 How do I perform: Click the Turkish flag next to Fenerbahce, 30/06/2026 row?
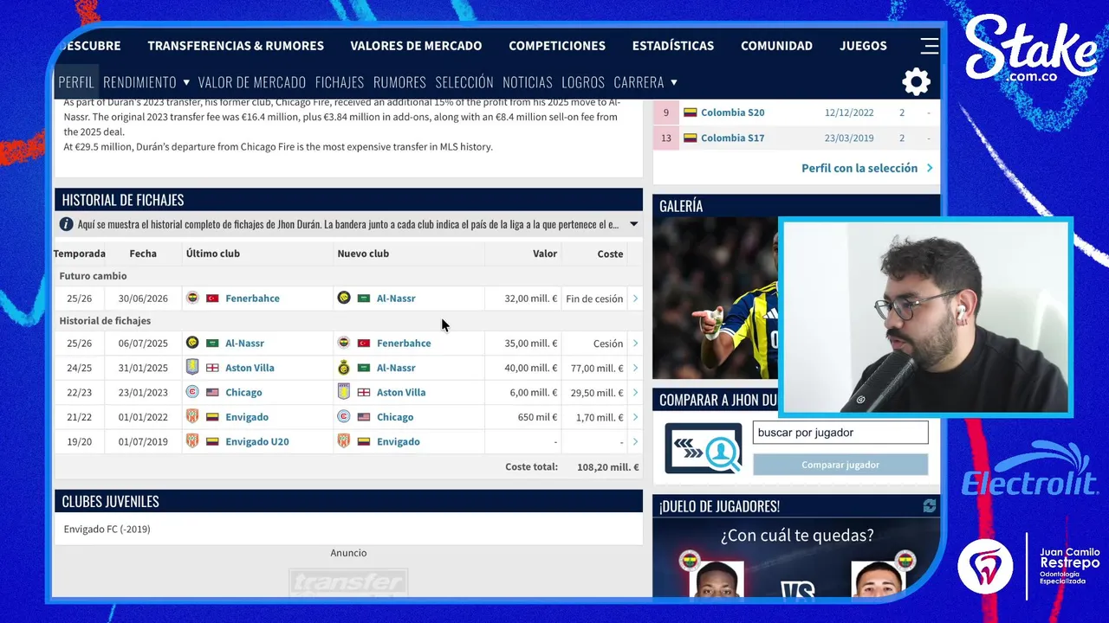tap(212, 299)
